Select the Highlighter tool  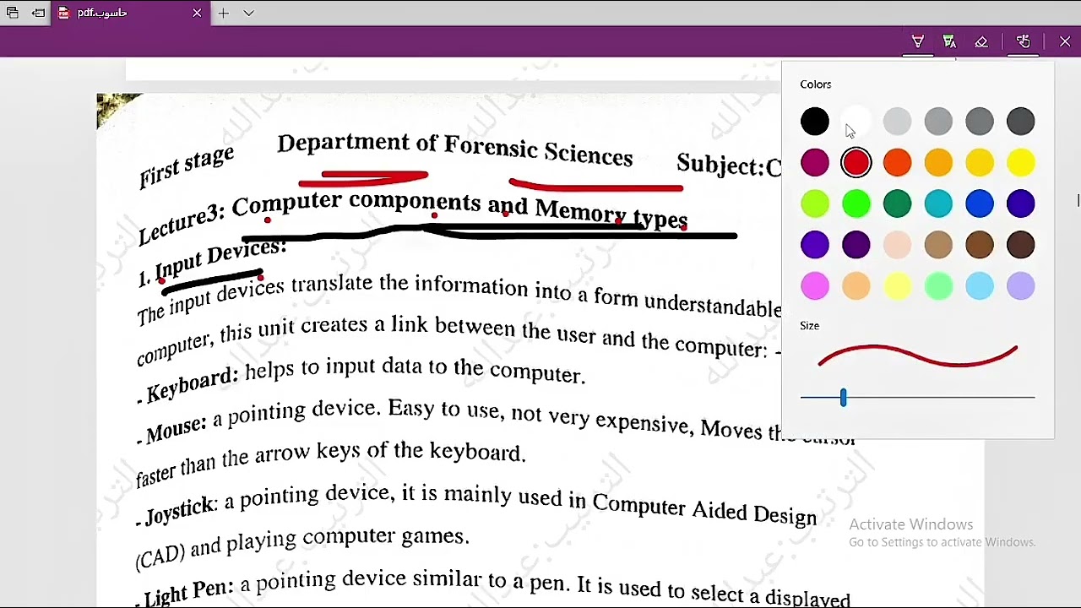tap(949, 41)
